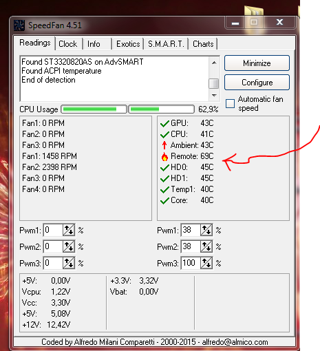Viewport: 320px width, 351px height.
Task: Click right Pwm1 stepper next to 38
Action: (x=206, y=230)
